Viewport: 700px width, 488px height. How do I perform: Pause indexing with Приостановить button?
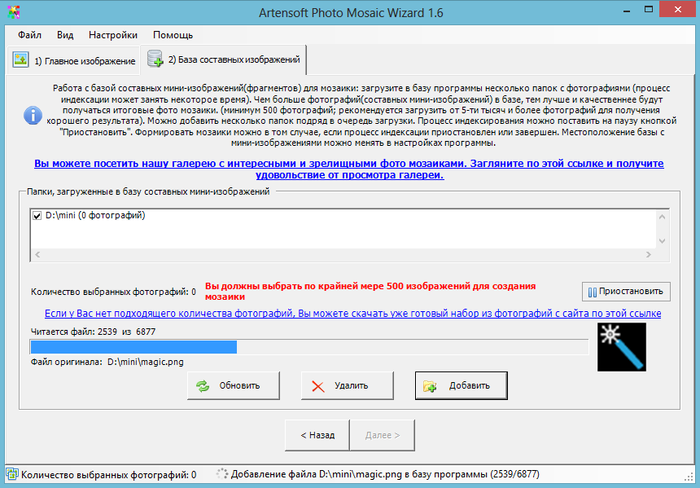pos(626,292)
